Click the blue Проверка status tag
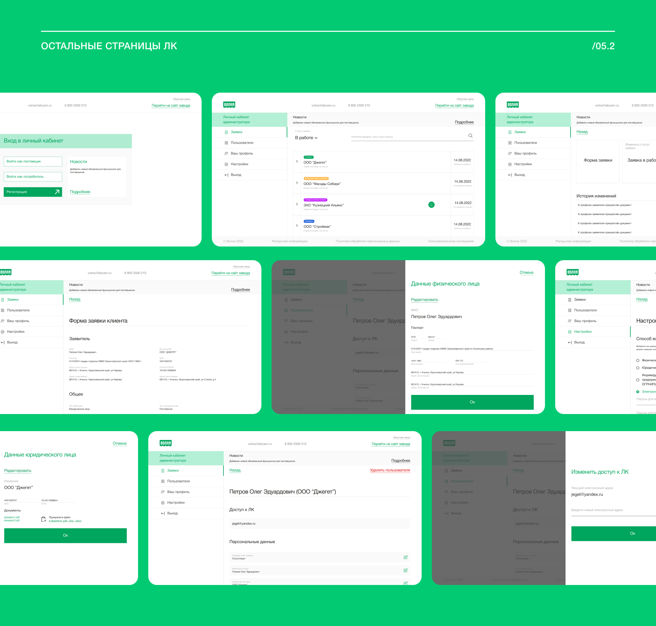656x626 pixels. [x=309, y=221]
